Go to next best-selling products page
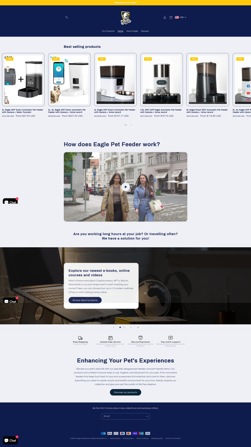The height and width of the screenshot is (447, 251). [x=131, y=125]
